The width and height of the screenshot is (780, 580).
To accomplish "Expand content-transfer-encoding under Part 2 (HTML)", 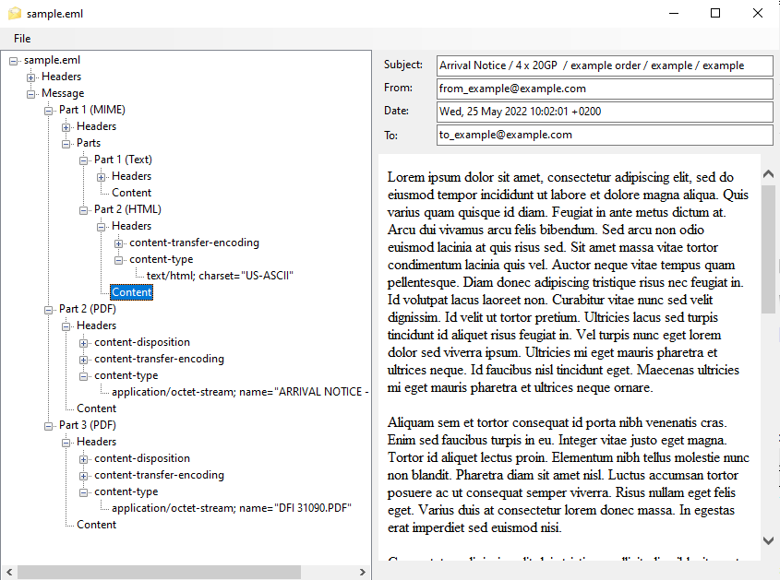I will (116, 242).
